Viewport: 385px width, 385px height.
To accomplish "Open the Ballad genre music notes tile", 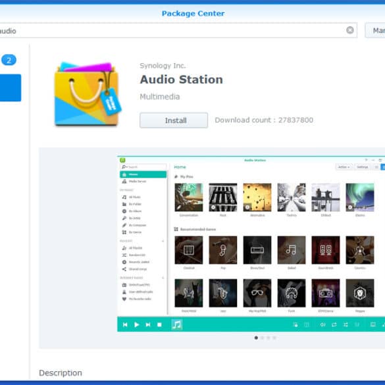I will (x=292, y=250).
